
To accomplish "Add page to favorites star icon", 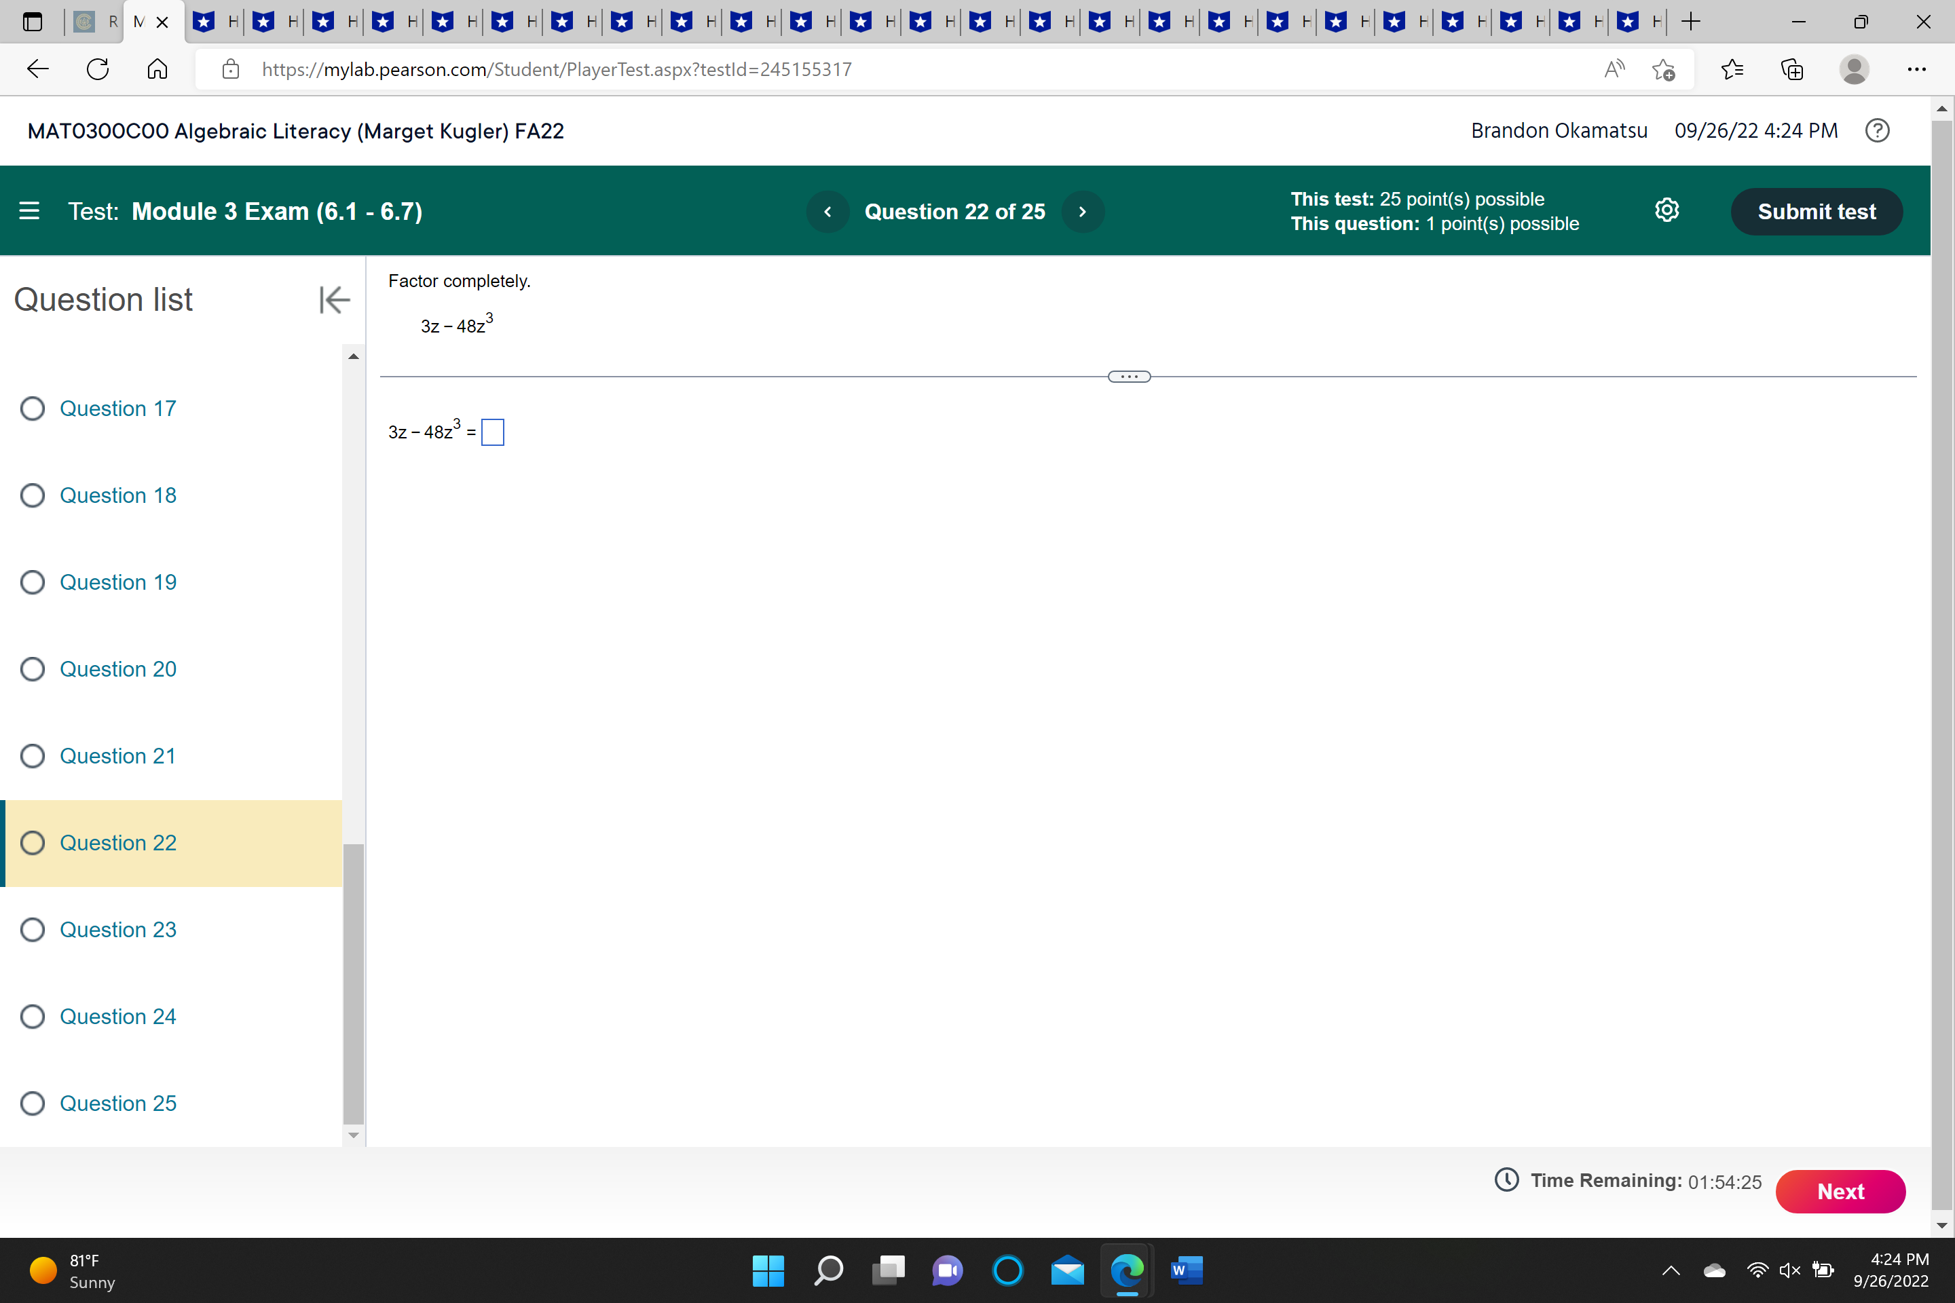I will point(1663,69).
